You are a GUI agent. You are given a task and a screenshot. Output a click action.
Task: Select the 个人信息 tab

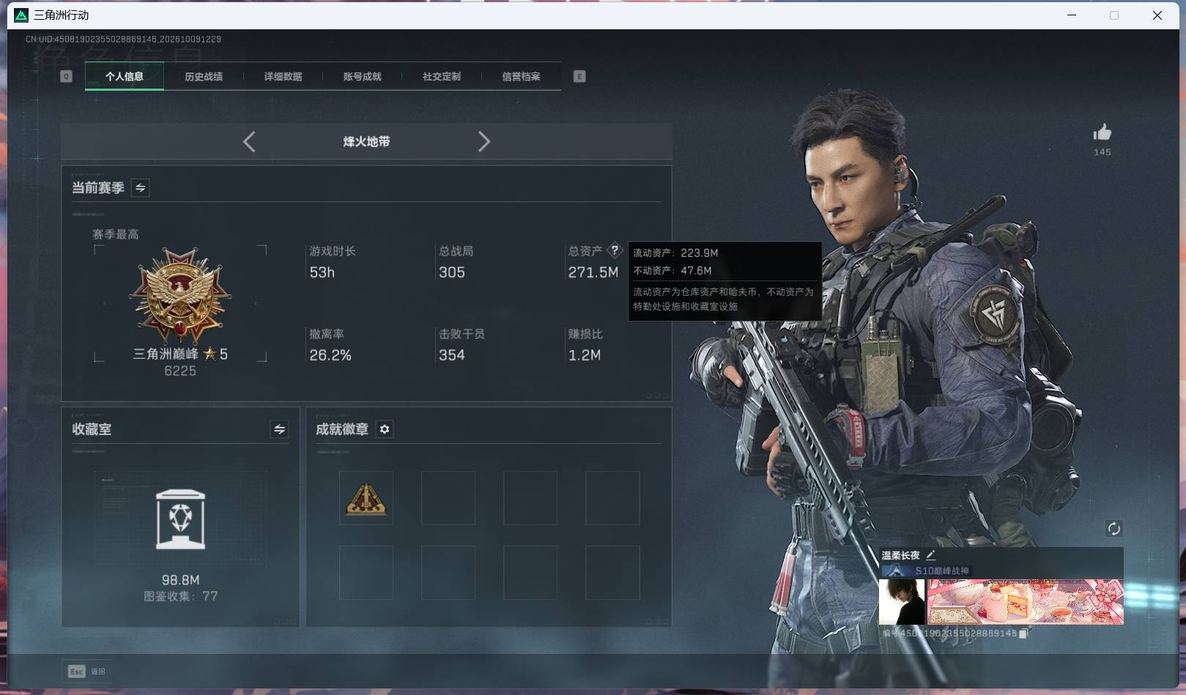pos(125,76)
